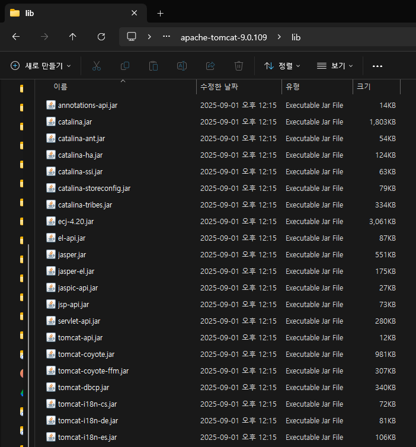
Task: Refresh the lib folder view
Action: 101,37
